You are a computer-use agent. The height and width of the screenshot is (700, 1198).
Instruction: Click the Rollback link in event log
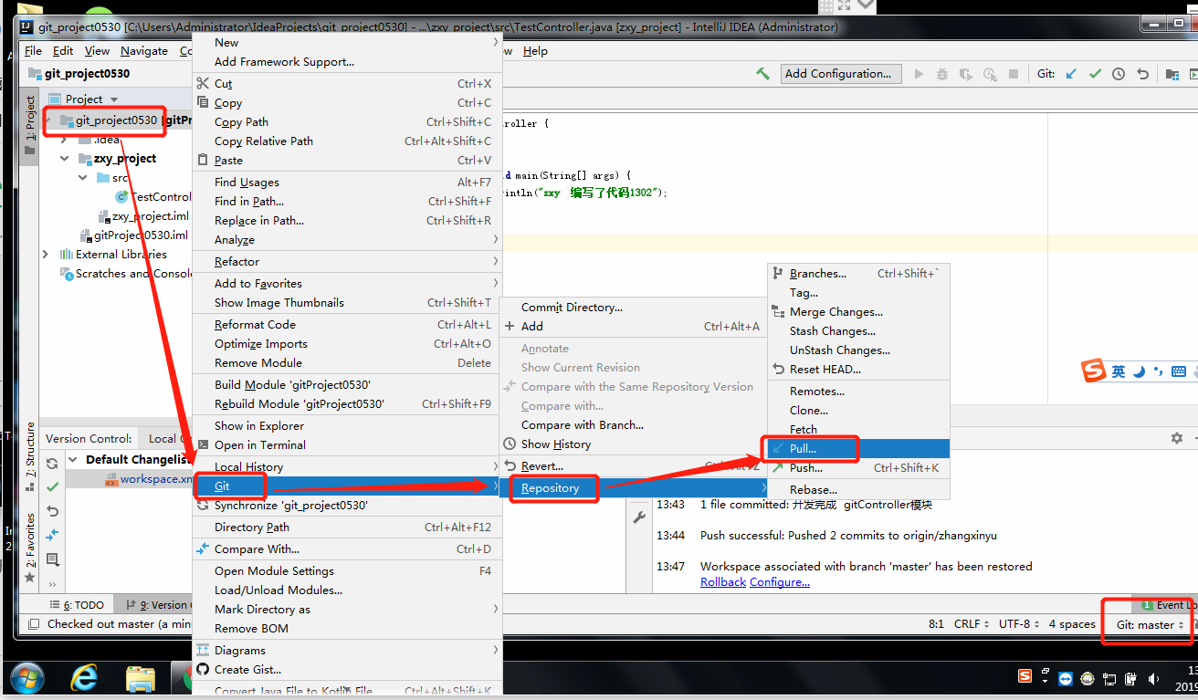pos(723,582)
